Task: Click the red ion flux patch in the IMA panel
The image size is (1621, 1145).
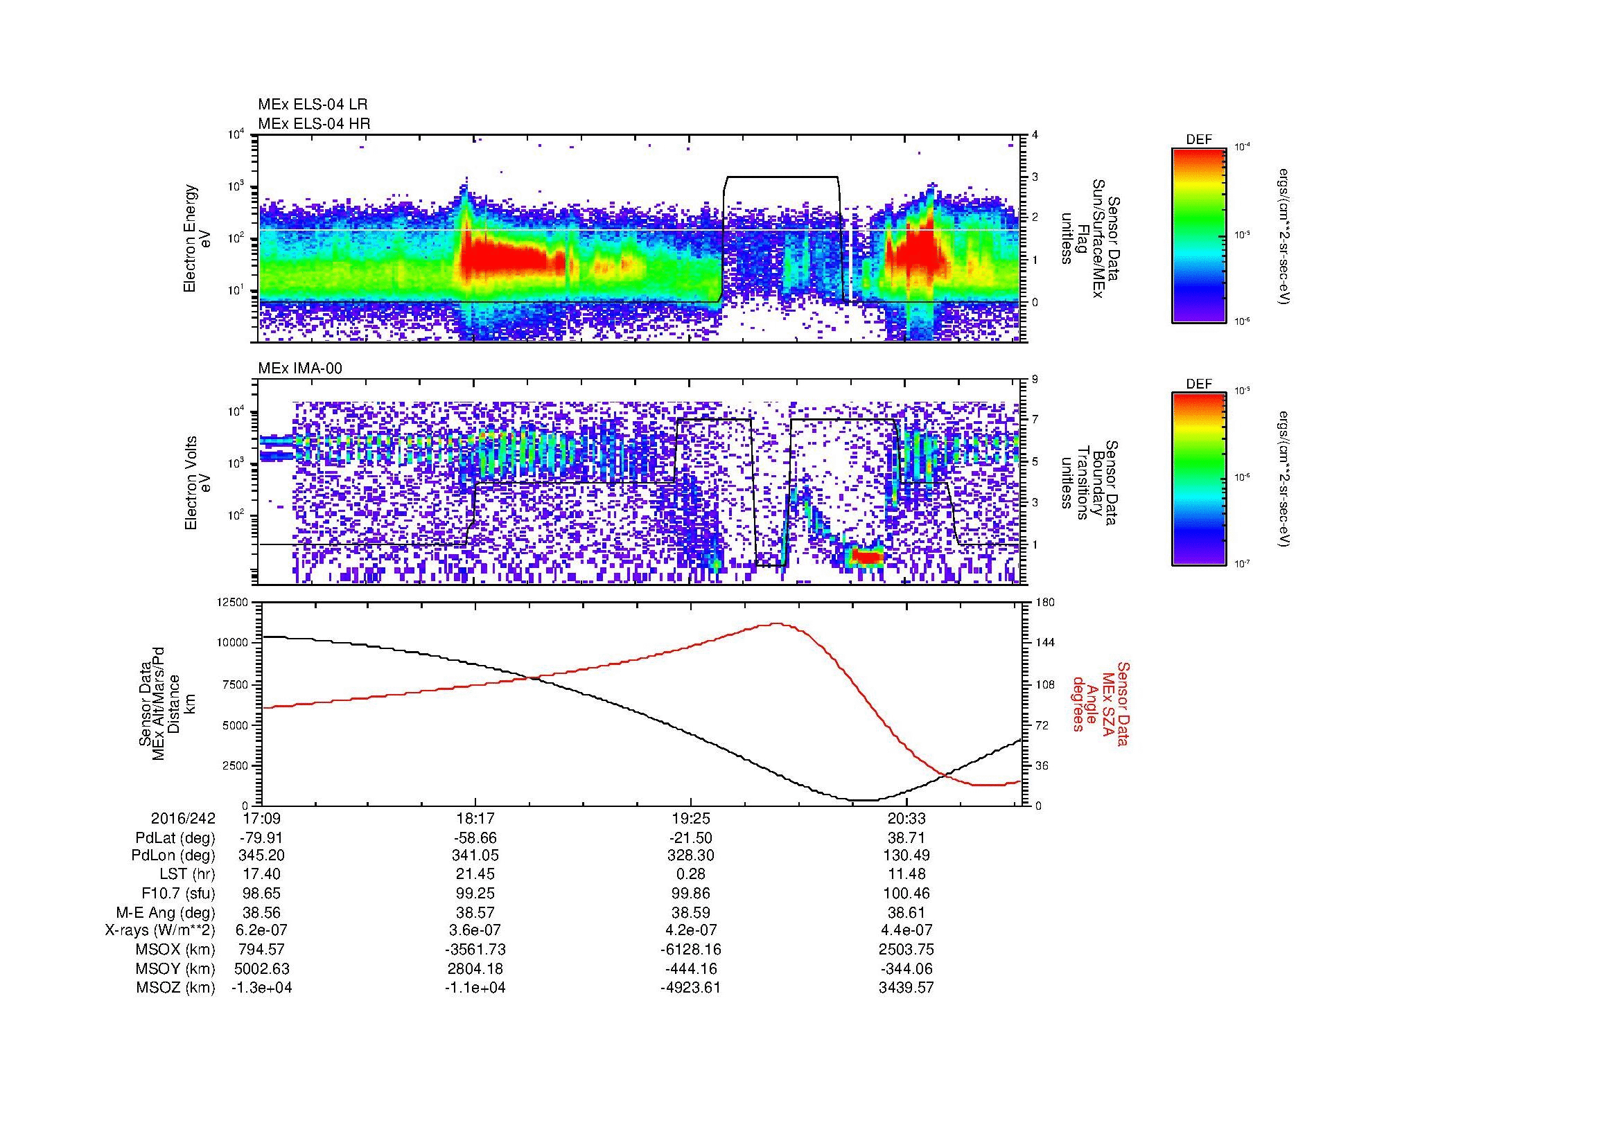Action: [x=867, y=557]
